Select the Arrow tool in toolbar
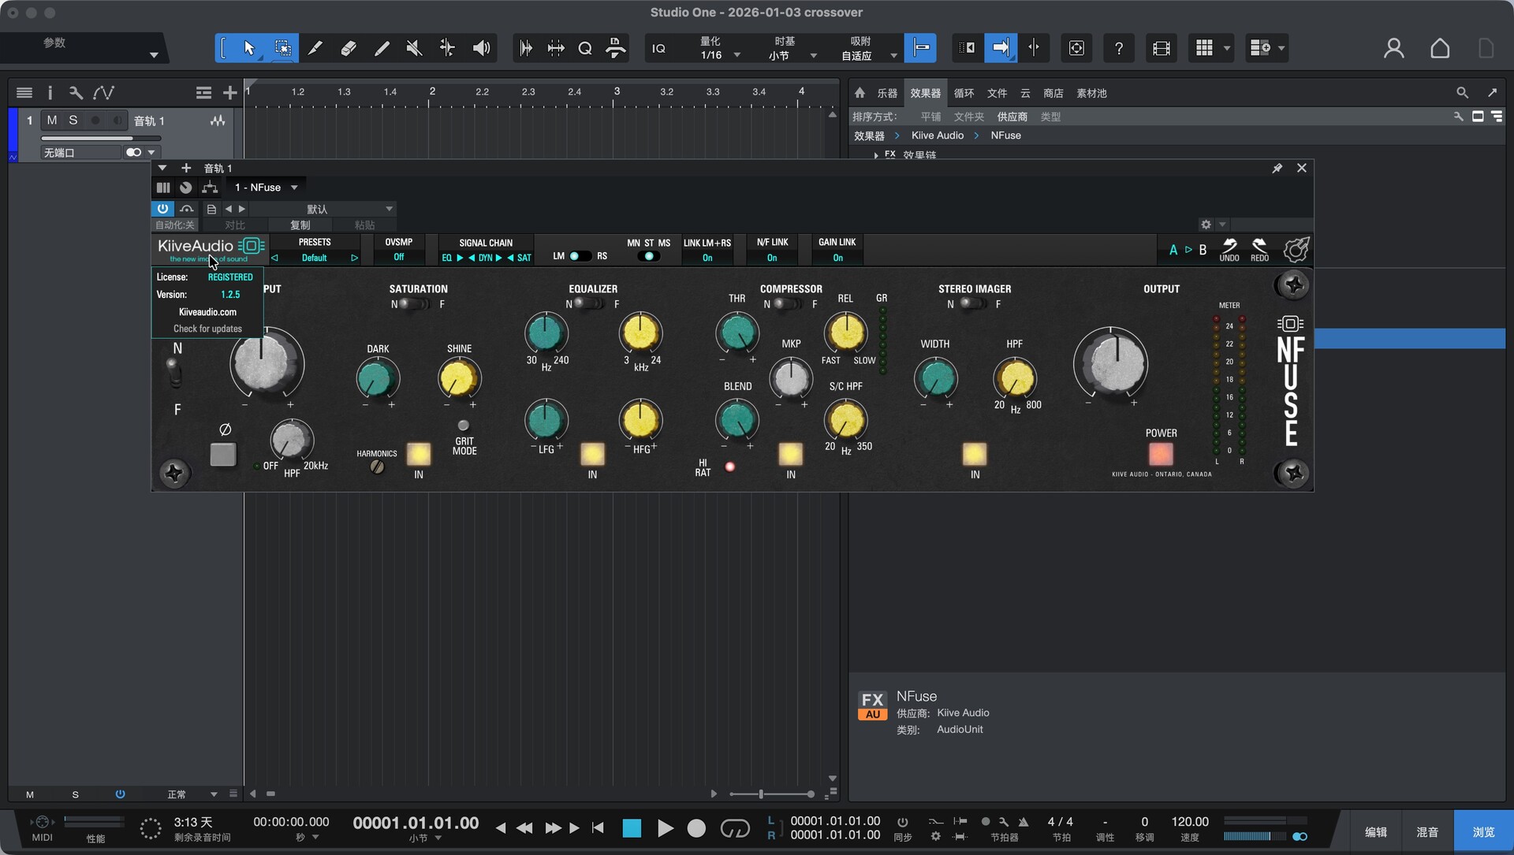The image size is (1514, 855). (x=249, y=48)
